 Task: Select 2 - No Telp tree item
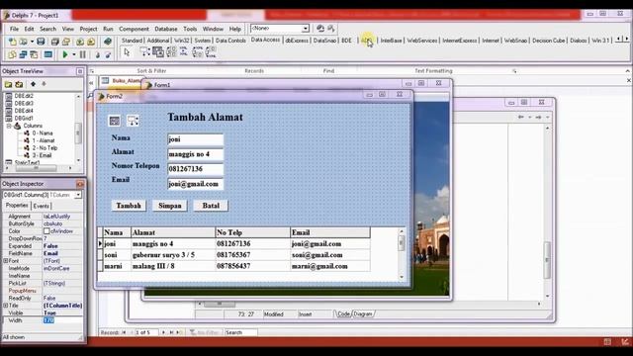tap(45, 148)
